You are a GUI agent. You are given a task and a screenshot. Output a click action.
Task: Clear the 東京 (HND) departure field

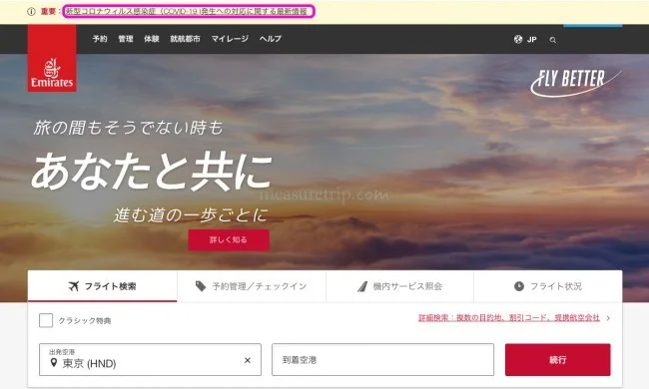[x=247, y=360]
